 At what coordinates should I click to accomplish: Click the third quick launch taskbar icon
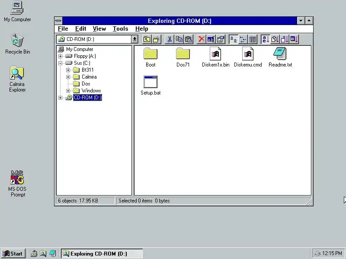coord(52,254)
